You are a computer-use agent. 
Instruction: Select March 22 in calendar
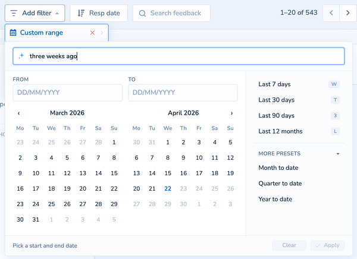pyautogui.click(x=114, y=189)
